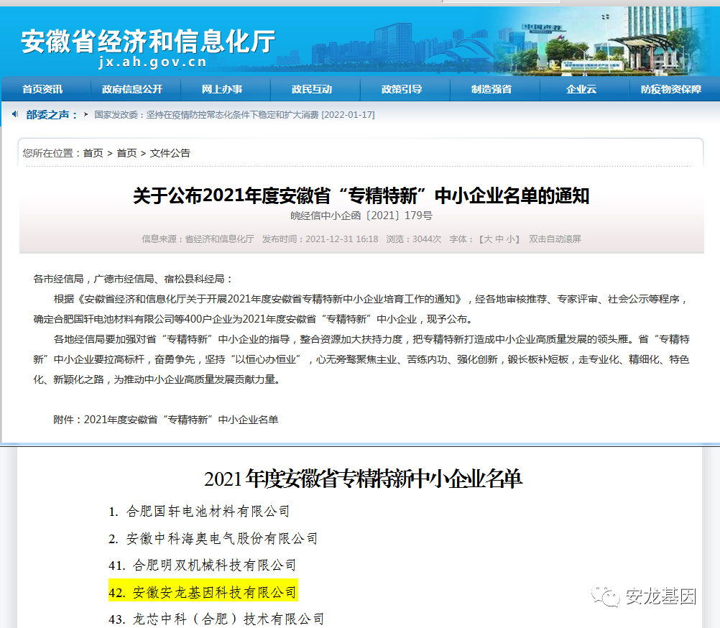Open the 企业云 navigation tab
The image size is (720, 628).
coord(581,89)
